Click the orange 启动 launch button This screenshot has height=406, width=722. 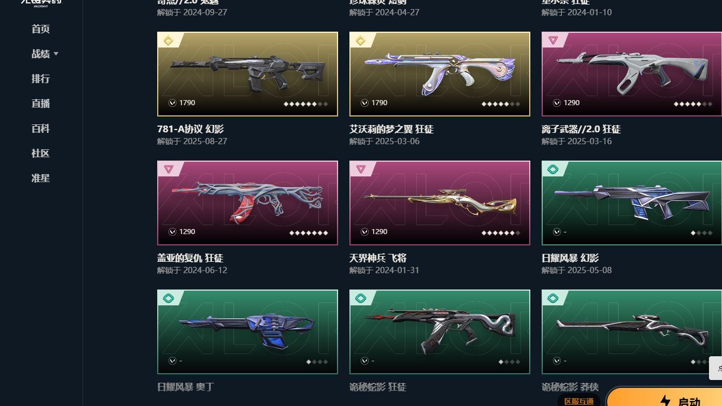(664, 398)
